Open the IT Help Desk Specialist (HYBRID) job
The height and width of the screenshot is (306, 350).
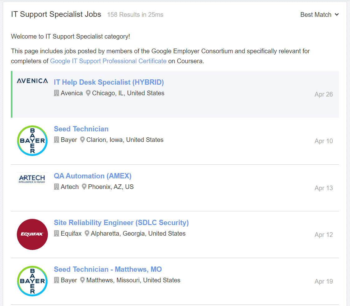click(x=109, y=82)
